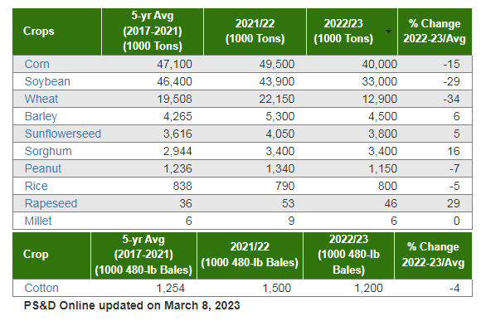Click the Crop header in cotton table
Image resolution: width=481 pixels, height=321 pixels.
(51, 255)
